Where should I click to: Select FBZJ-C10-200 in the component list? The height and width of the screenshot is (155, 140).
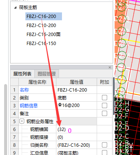coord(41,26)
